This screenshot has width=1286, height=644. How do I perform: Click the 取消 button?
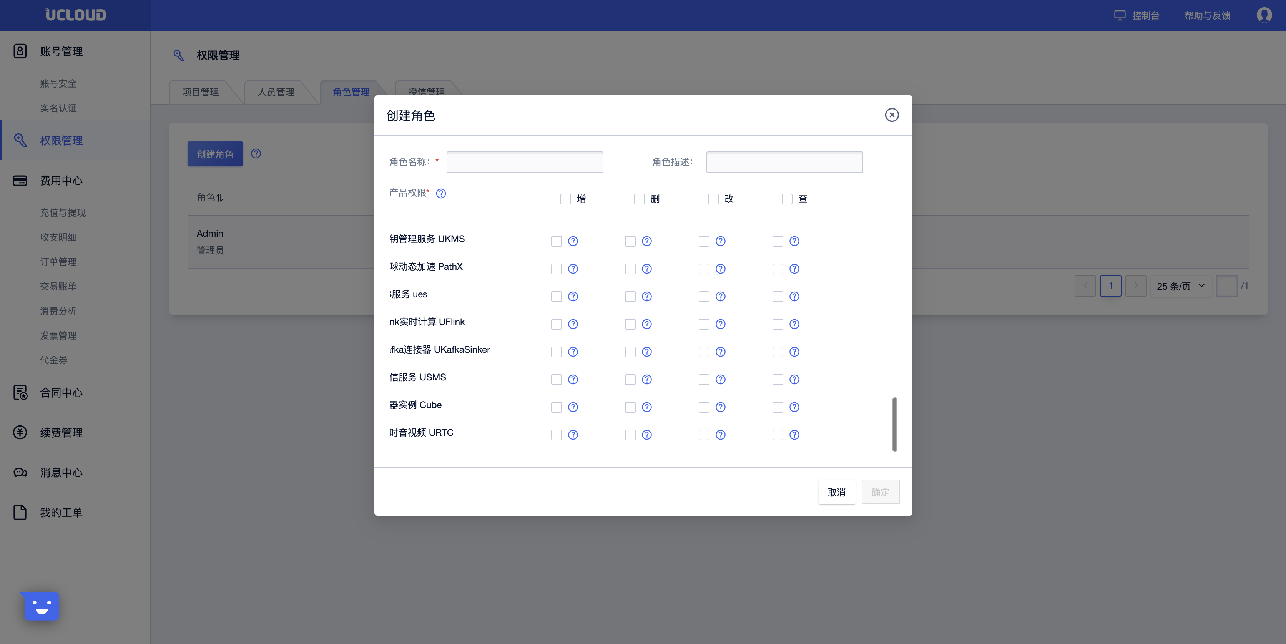[836, 492]
